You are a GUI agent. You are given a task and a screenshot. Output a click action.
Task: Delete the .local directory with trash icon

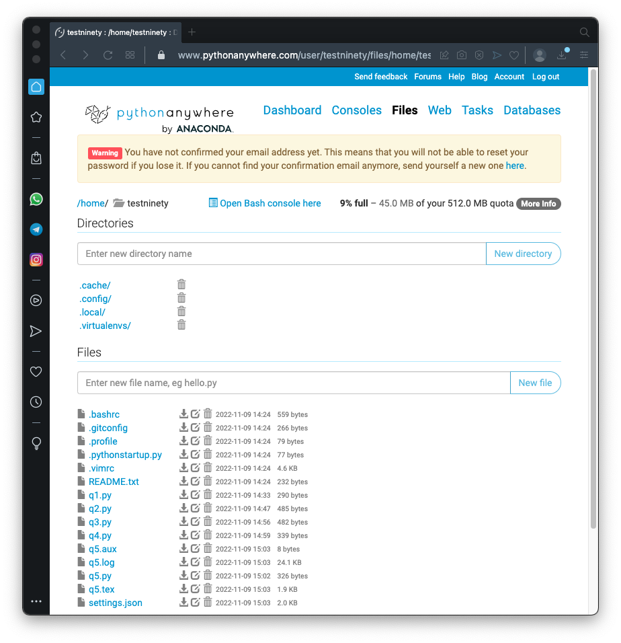coord(181,311)
